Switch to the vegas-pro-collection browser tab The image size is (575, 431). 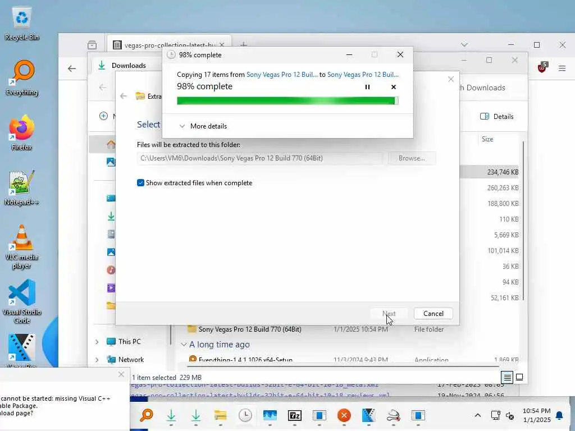[168, 45]
